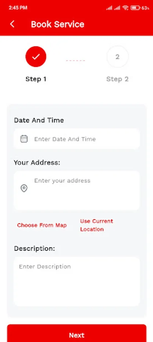Image resolution: width=153 pixels, height=342 pixels.
Task: Tap the location pin icon
Action: pyautogui.click(x=24, y=188)
